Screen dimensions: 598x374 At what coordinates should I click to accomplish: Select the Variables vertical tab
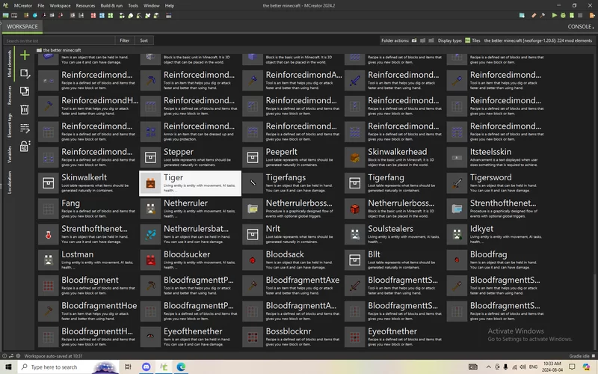tap(10, 154)
